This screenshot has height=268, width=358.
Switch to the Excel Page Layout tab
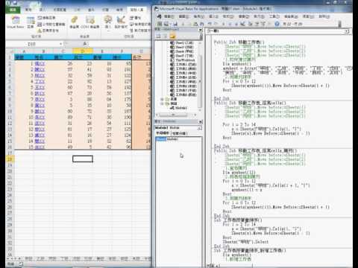[x=60, y=10]
